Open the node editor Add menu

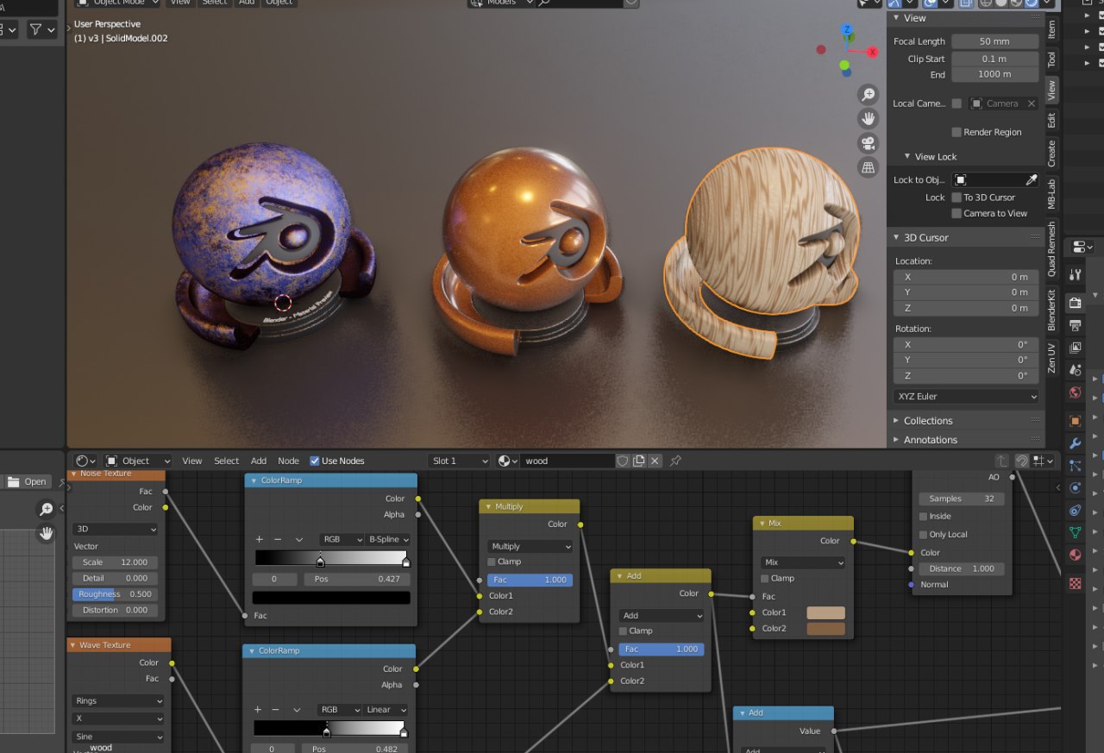pyautogui.click(x=259, y=461)
